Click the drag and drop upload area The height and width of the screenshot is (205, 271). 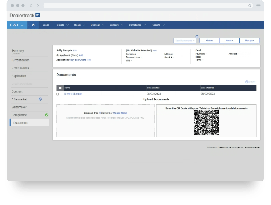(x=106, y=121)
